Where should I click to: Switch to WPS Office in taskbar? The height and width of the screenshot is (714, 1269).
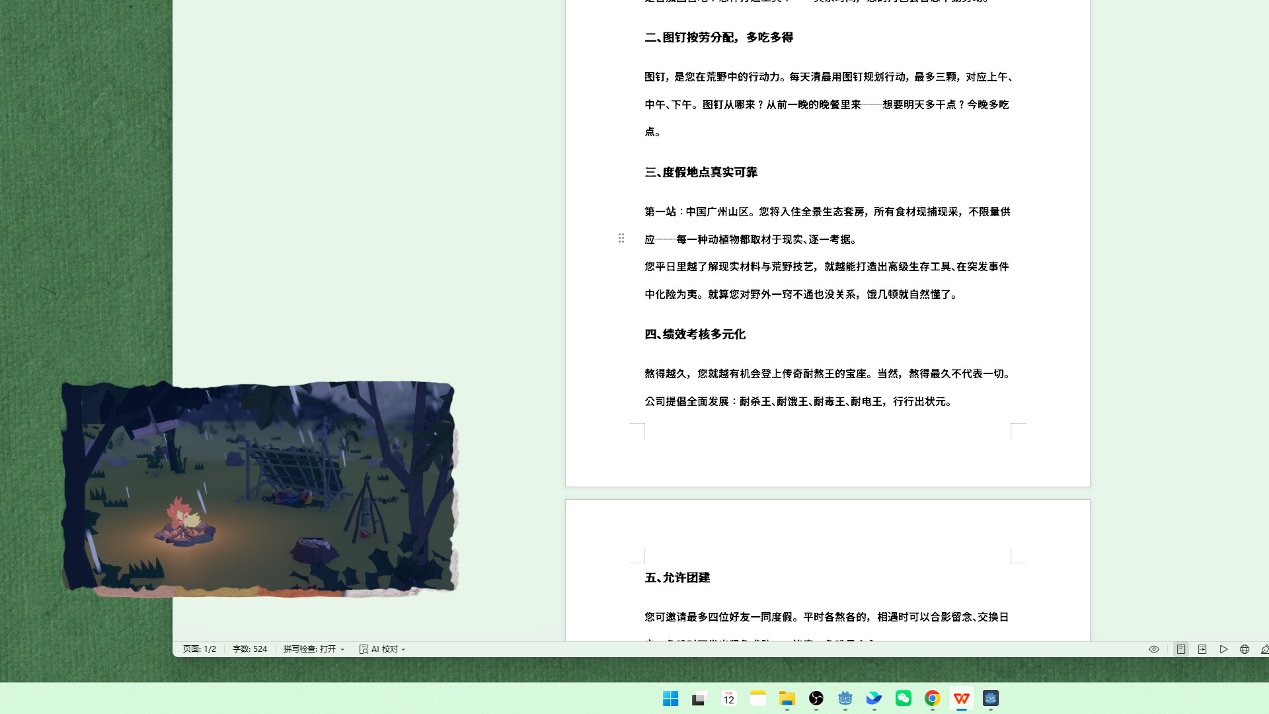(961, 699)
